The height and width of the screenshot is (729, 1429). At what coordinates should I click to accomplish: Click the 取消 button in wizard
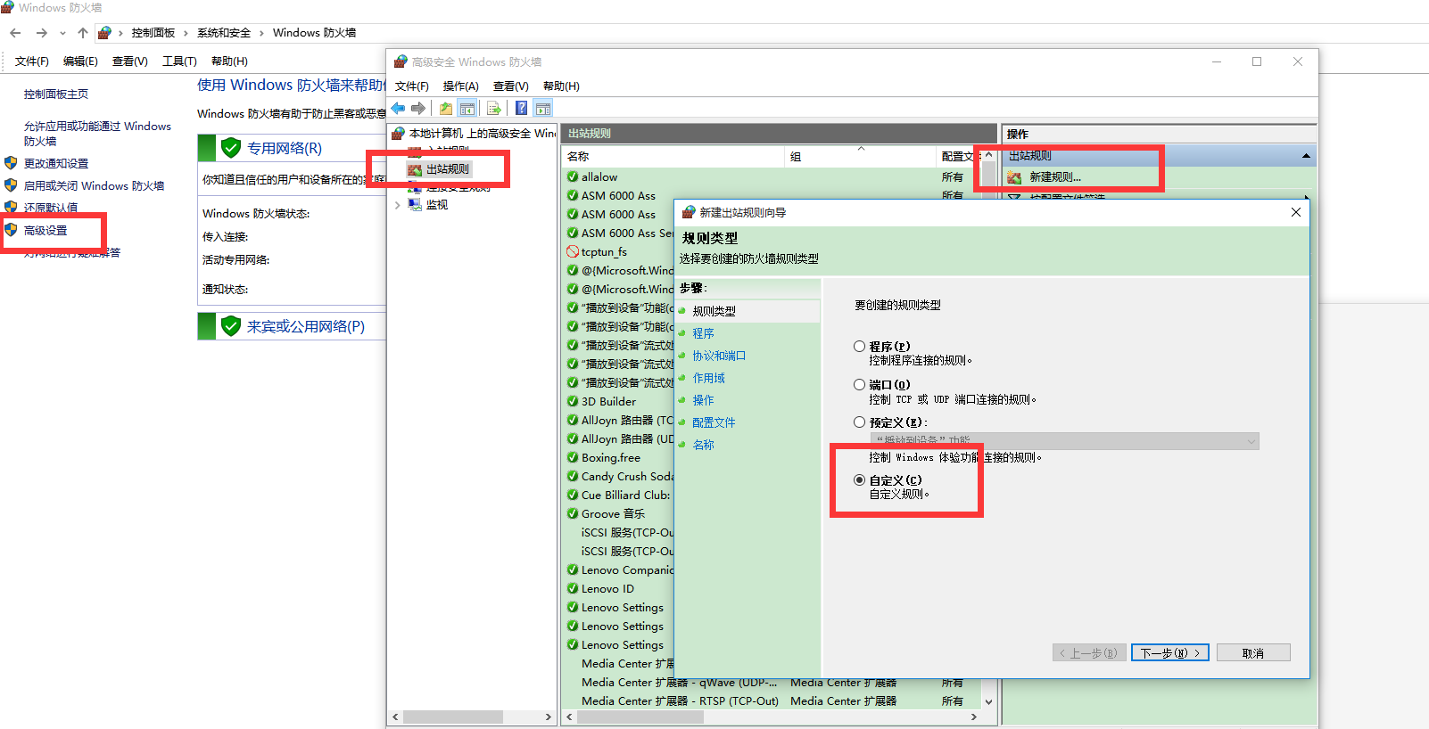[1253, 653]
